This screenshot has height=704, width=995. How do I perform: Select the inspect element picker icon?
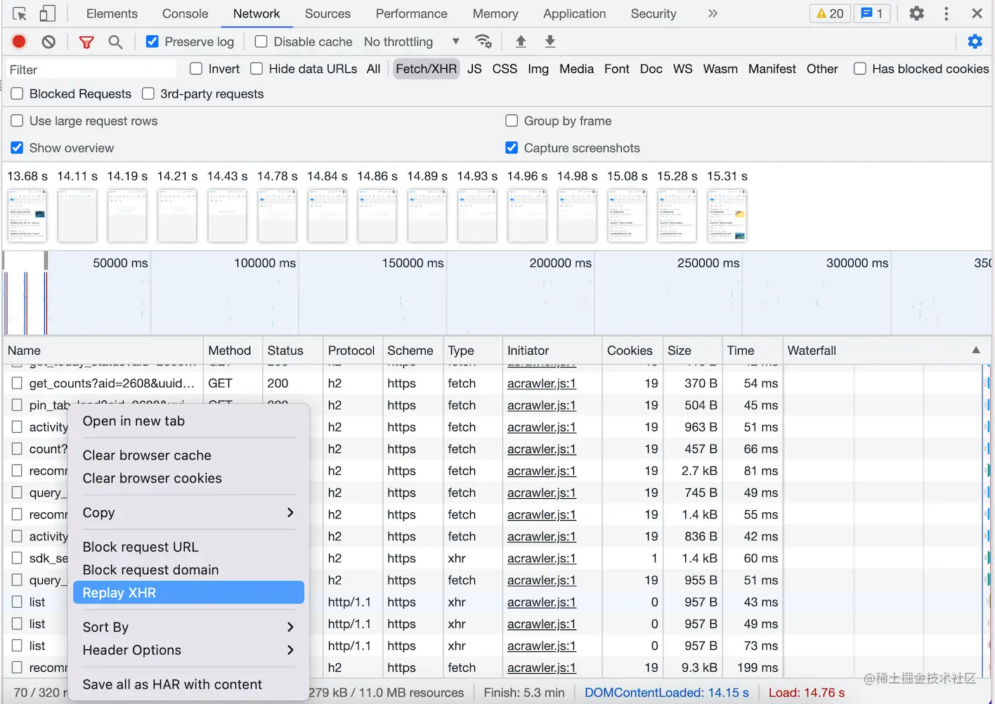20,14
